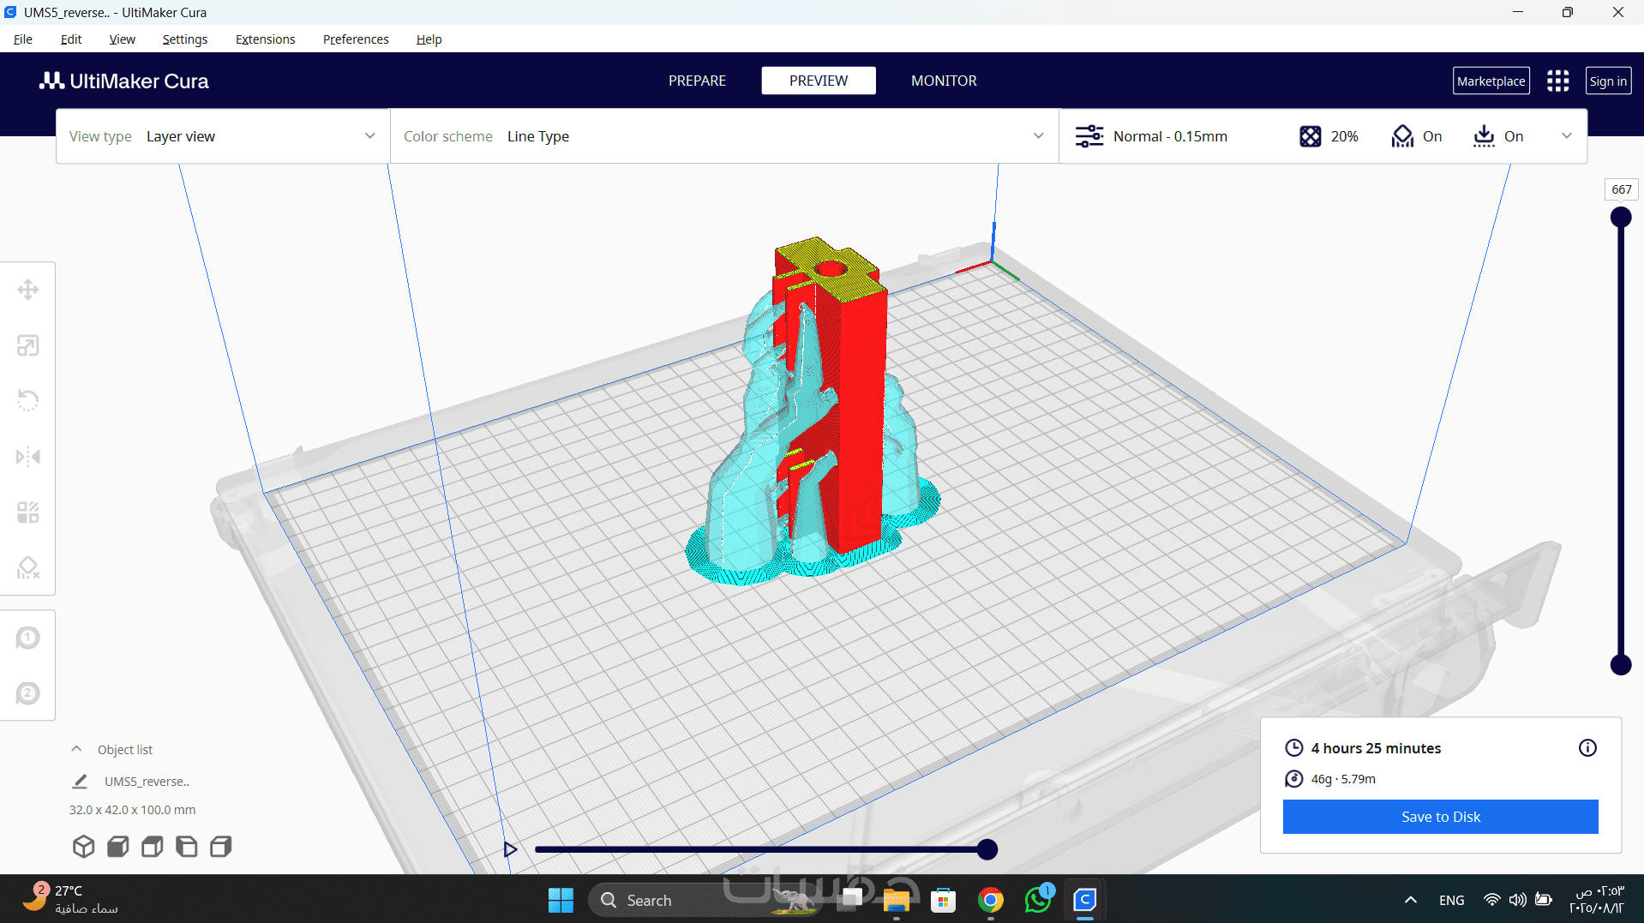This screenshot has height=923, width=1644.
Task: Collapse the Object list
Action: 76,749
